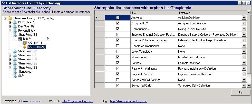This screenshot has width=252, height=104.
Task: Expand the PersonalSites node
Action: point(10,31)
